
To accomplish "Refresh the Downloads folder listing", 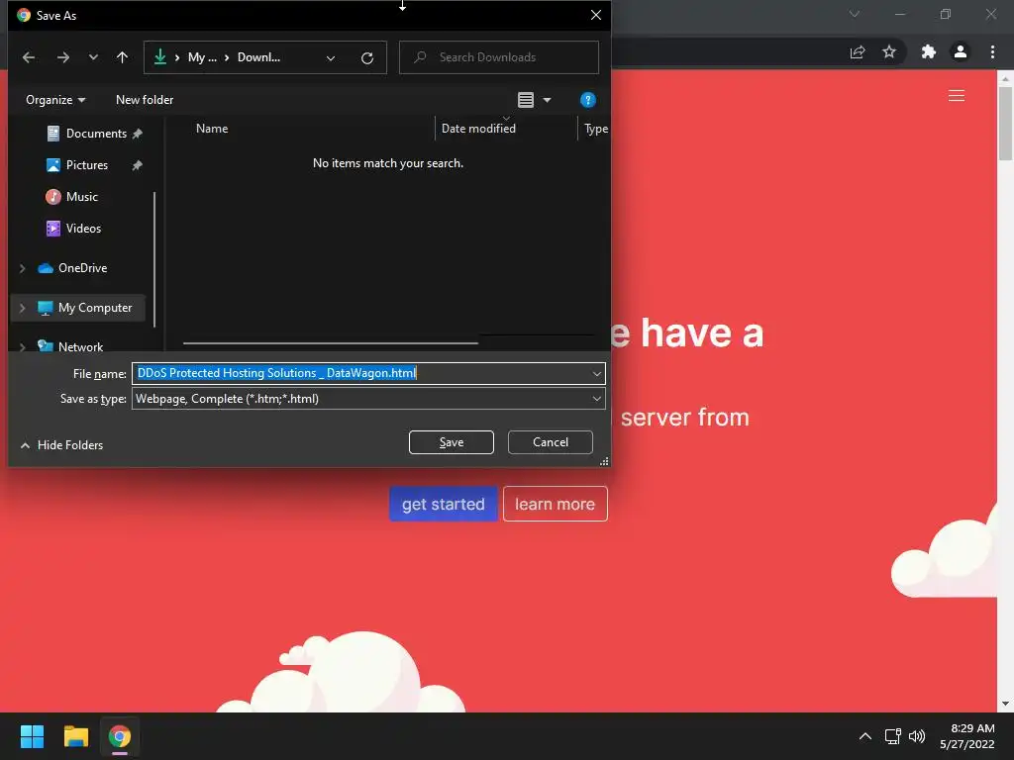I will click(x=367, y=58).
